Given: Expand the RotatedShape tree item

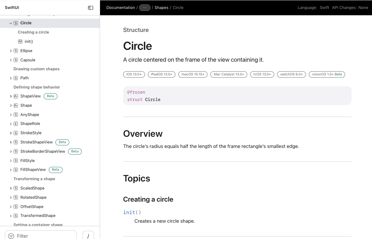Looking at the screenshot, I should click(x=11, y=197).
